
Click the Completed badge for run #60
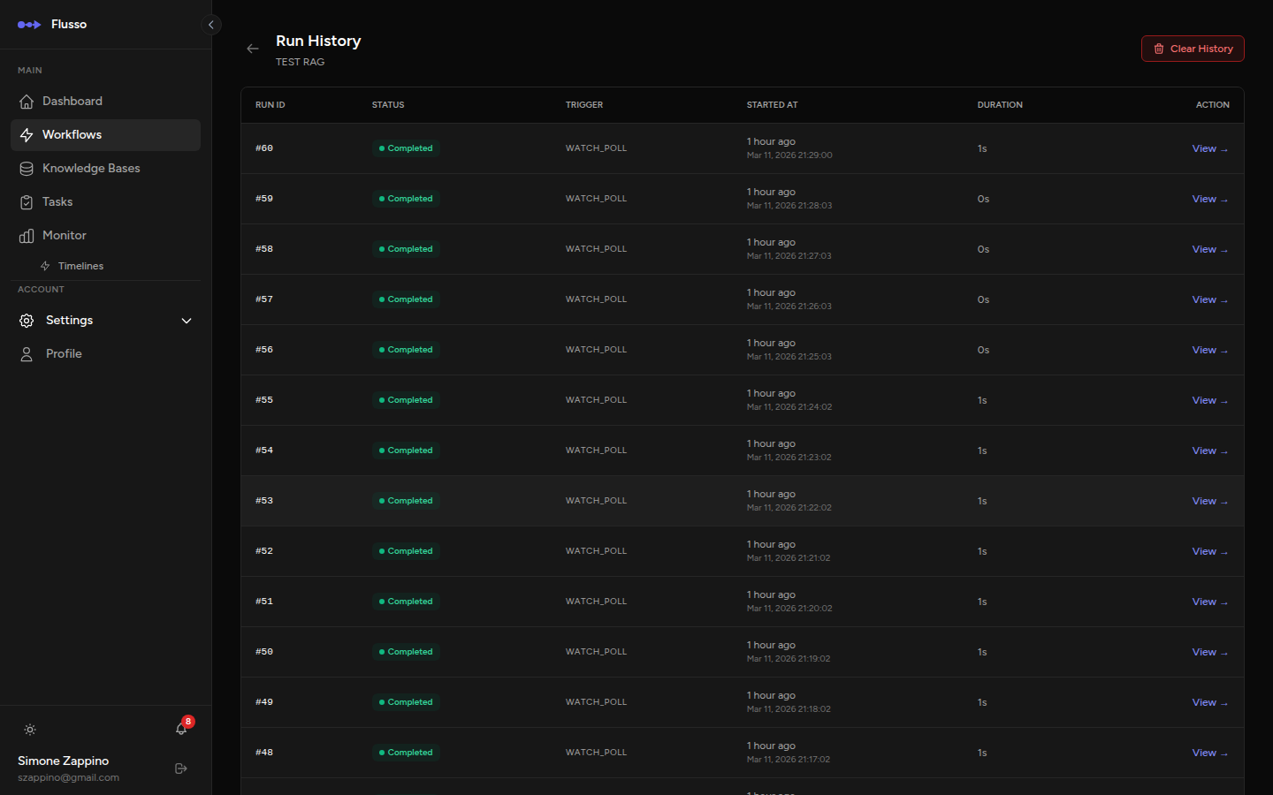[x=406, y=148]
